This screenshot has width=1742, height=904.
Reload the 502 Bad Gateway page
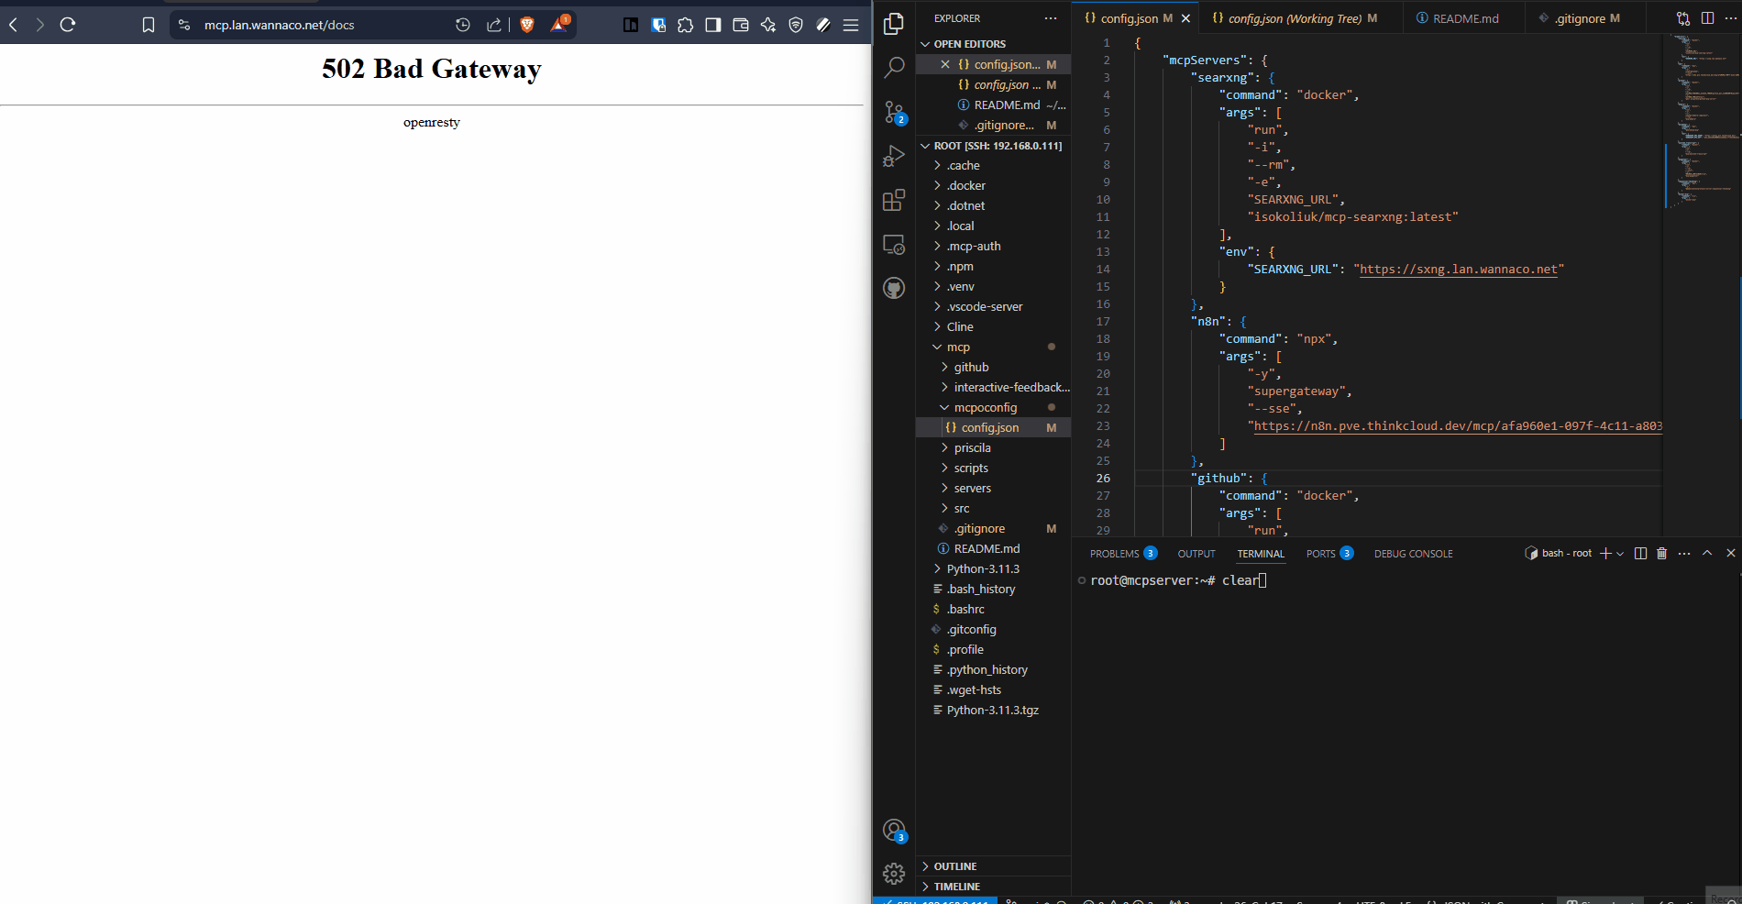click(68, 25)
